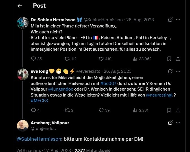This screenshot has width=190, height=152.
Task: Open more options on Arschang Valipour's post
Action: pyautogui.click(x=178, y=123)
